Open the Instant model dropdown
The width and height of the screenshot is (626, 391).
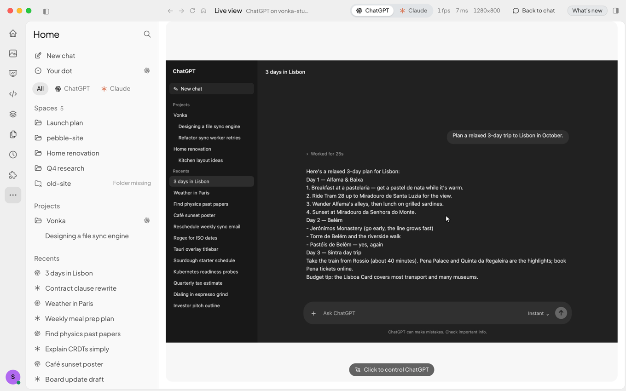tap(538, 313)
